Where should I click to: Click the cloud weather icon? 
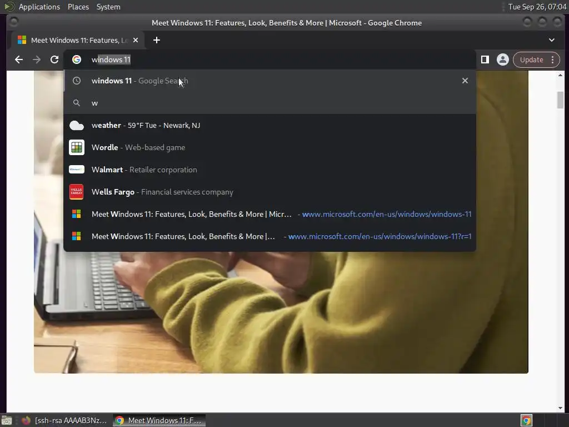click(x=77, y=125)
